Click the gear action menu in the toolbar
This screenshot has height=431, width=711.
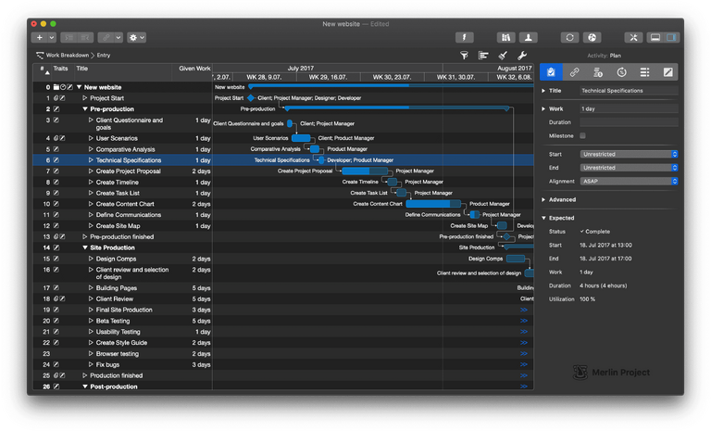[136, 37]
